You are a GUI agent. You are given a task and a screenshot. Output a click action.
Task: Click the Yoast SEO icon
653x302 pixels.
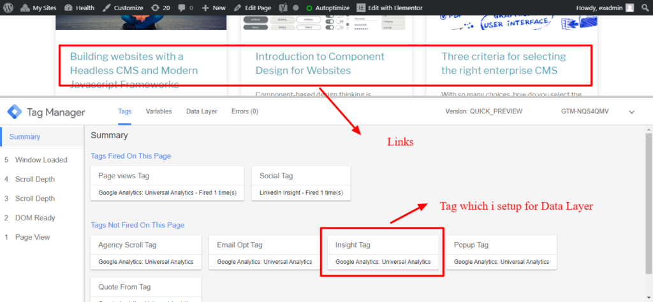click(x=282, y=8)
